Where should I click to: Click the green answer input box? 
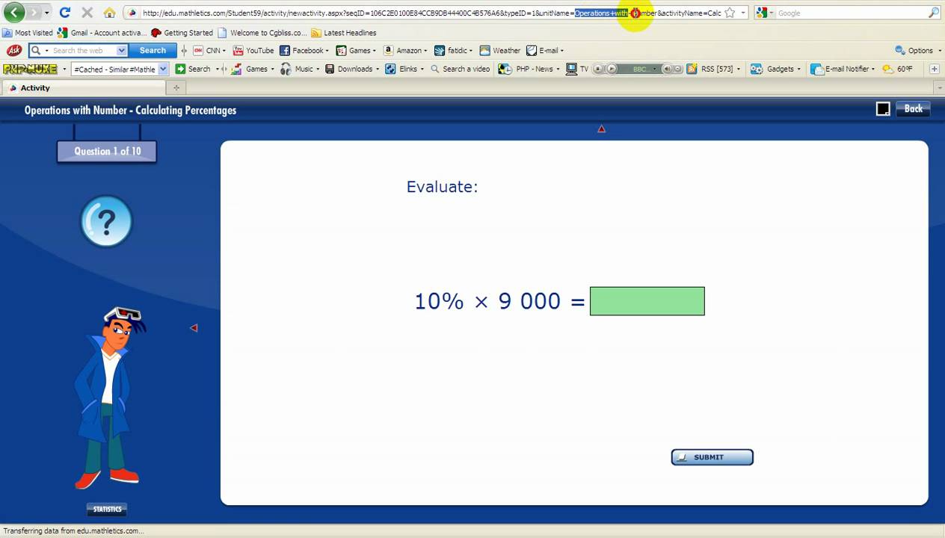(647, 301)
